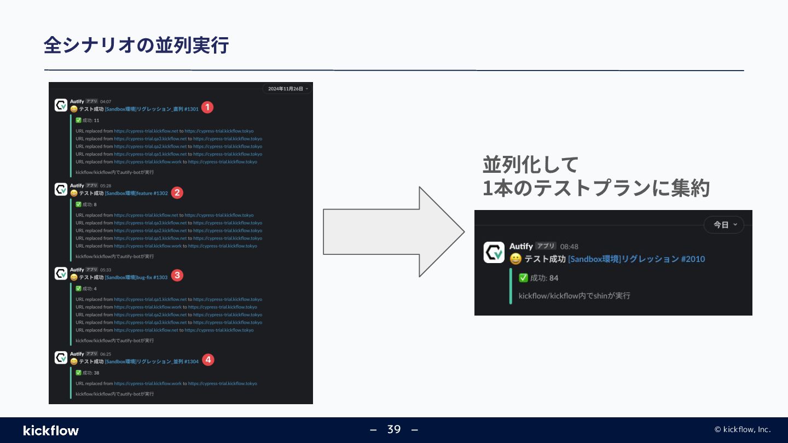Click the grinning emoji before feature #1302
788x443 pixels.
[74, 193]
